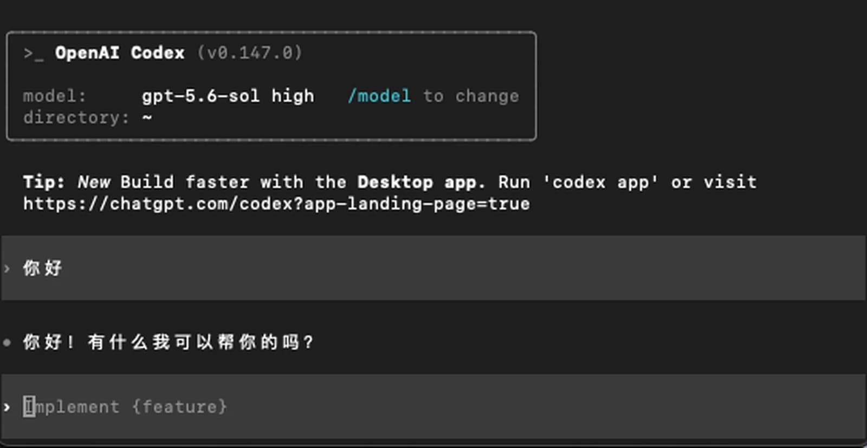
Task: Open the chatgpt.com codex landing page URL
Action: [x=276, y=204]
